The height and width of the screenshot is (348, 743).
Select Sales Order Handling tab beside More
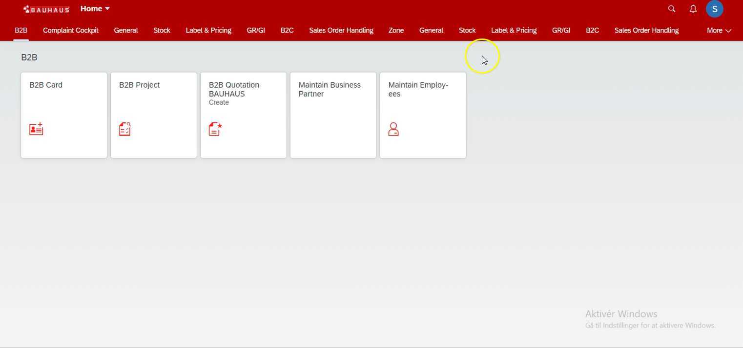pos(646,30)
